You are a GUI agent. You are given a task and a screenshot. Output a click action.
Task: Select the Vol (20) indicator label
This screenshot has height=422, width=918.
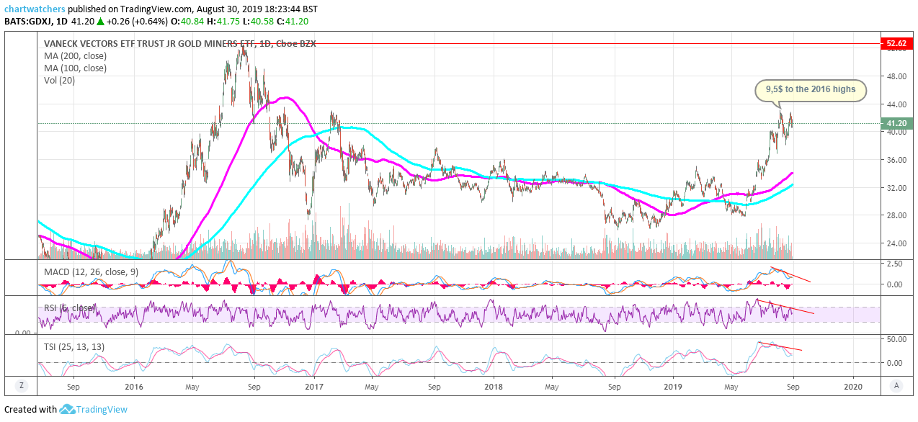[59, 81]
